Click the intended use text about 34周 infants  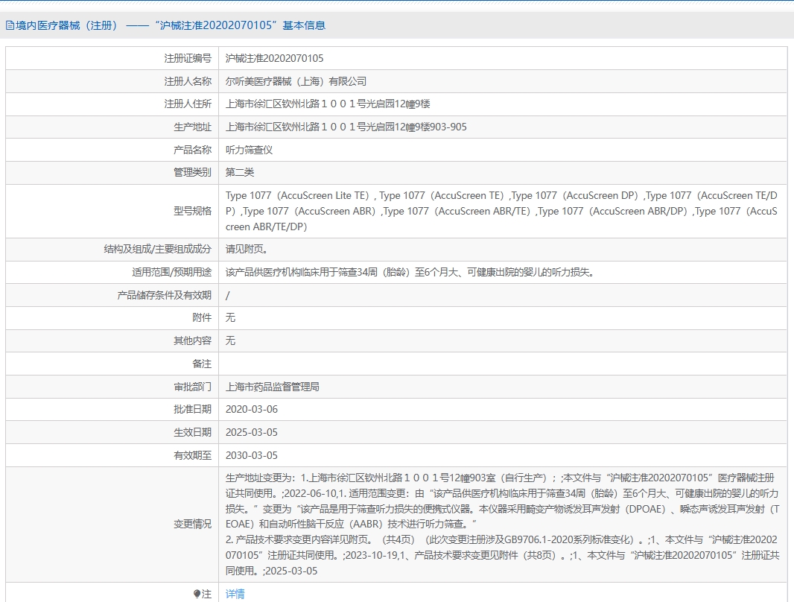pos(410,273)
